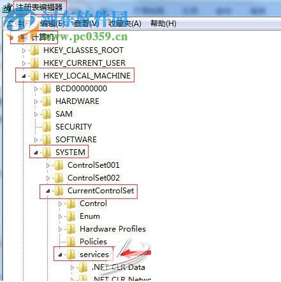This screenshot has width=281, height=282.
Task: Expand the Hardware Profiles node arrow
Action: 60,229
